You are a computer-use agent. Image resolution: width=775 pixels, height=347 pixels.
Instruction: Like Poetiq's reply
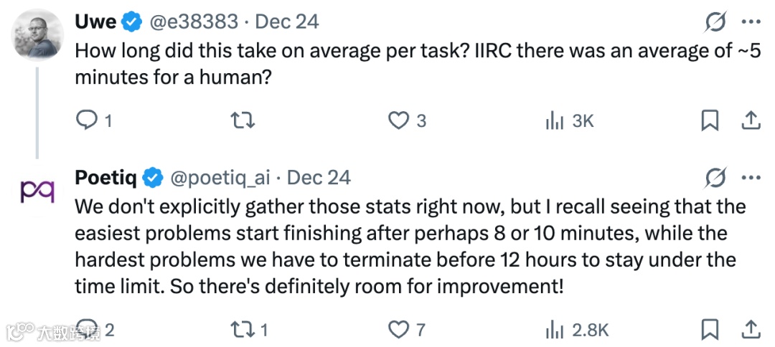pyautogui.click(x=398, y=329)
